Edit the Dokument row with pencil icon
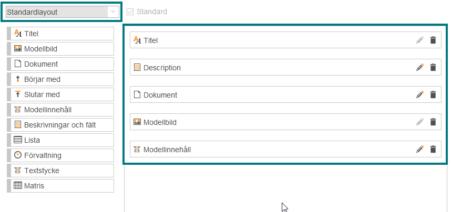This screenshot has width=451, height=212. point(420,94)
